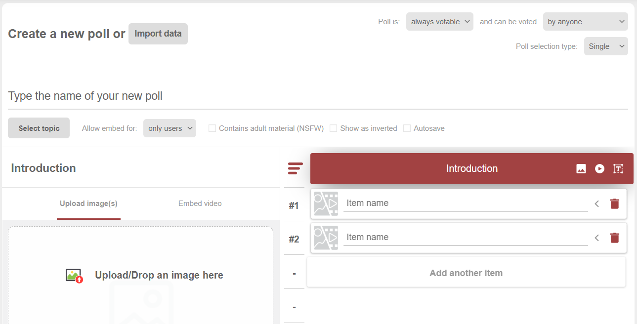Viewport: 637px width, 324px height.
Task: Enable Contains adult material (NSFW) checkbox
Action: [212, 128]
